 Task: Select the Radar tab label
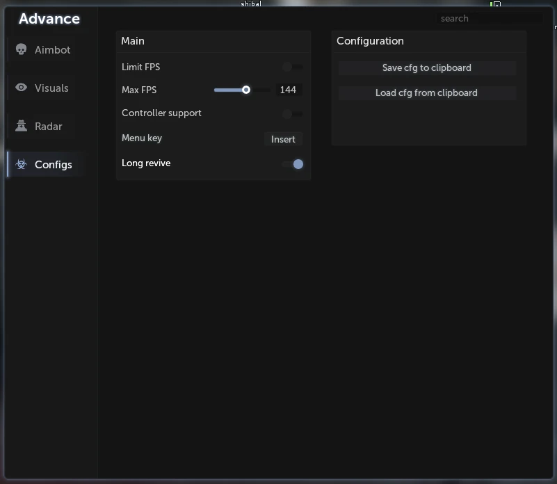(48, 127)
